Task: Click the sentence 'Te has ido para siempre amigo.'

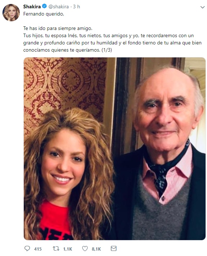Action: [58, 29]
